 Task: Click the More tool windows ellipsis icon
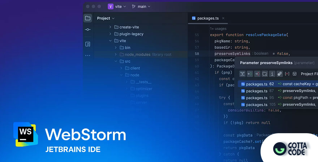pyautogui.click(x=87, y=55)
